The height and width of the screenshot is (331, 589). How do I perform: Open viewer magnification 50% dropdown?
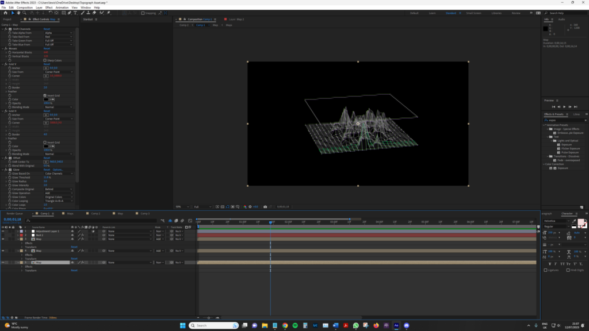tap(182, 207)
